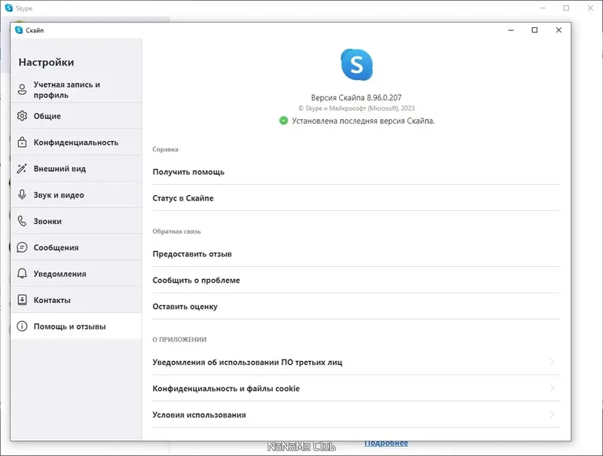Select the Сообщения settings section
Viewport: 603px width, 456px height.
click(x=76, y=247)
